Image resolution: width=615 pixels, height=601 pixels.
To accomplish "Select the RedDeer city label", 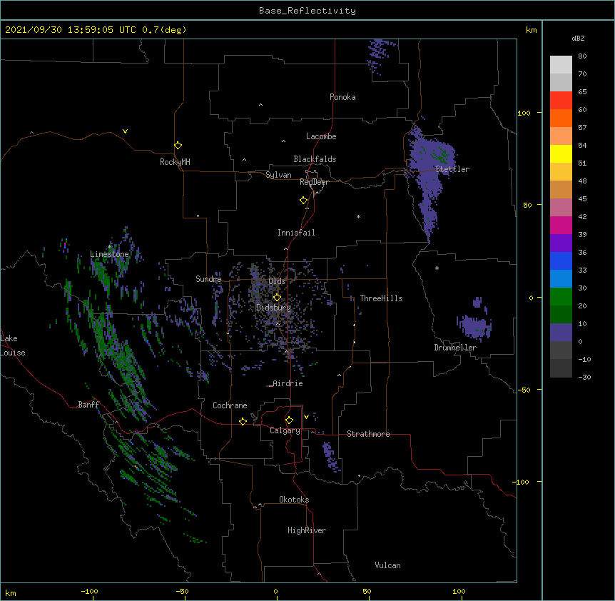I will pyautogui.click(x=314, y=182).
